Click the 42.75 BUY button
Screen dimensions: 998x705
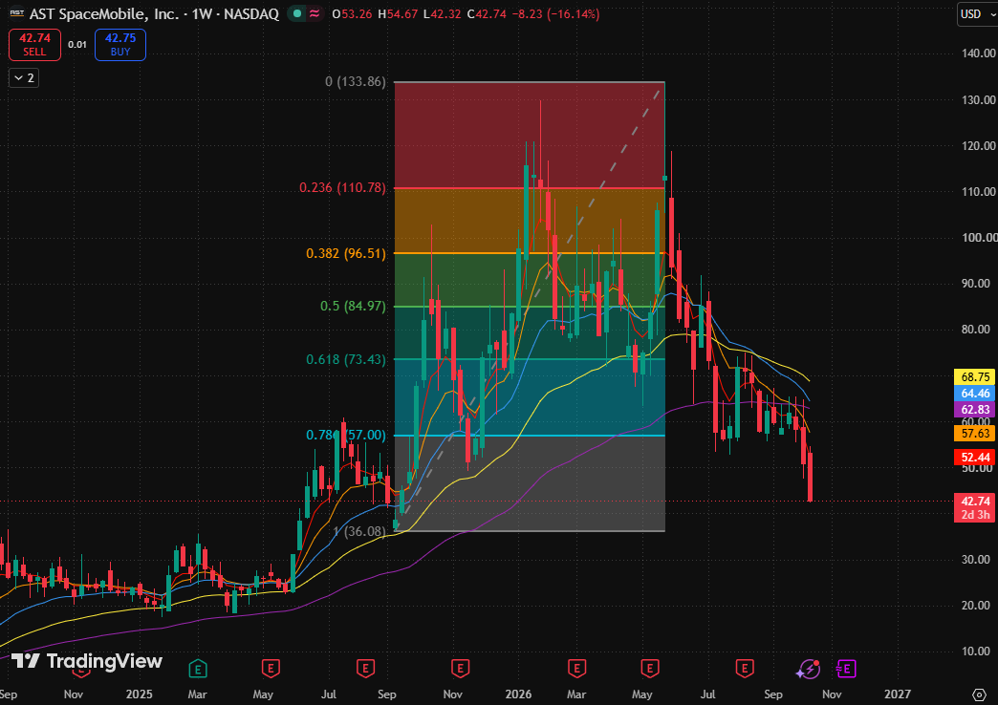(120, 45)
